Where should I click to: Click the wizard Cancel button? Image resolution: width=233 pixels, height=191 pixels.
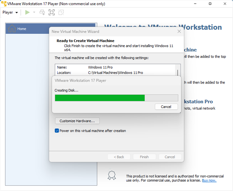point(170,157)
